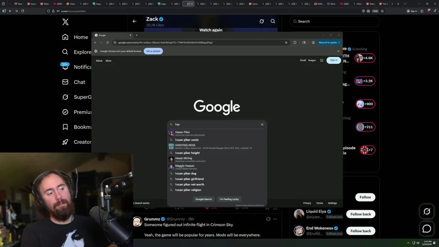
Task: Click the Google search field containing 'has'
Action: (217, 125)
